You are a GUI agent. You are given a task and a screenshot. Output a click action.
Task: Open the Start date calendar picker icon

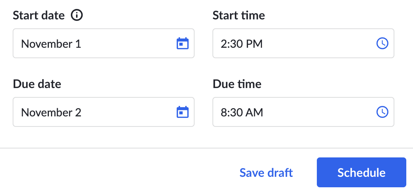(183, 44)
